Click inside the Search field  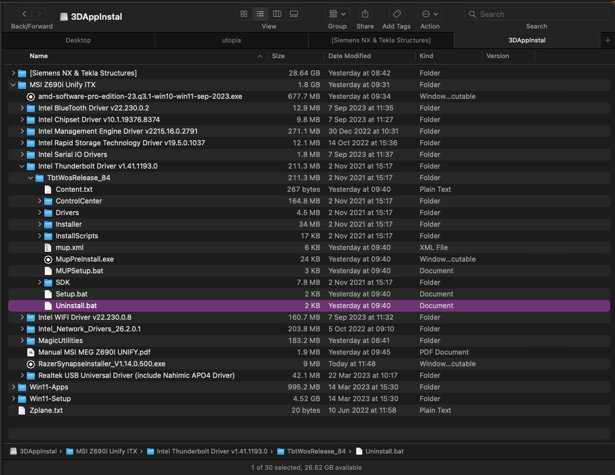(536, 13)
